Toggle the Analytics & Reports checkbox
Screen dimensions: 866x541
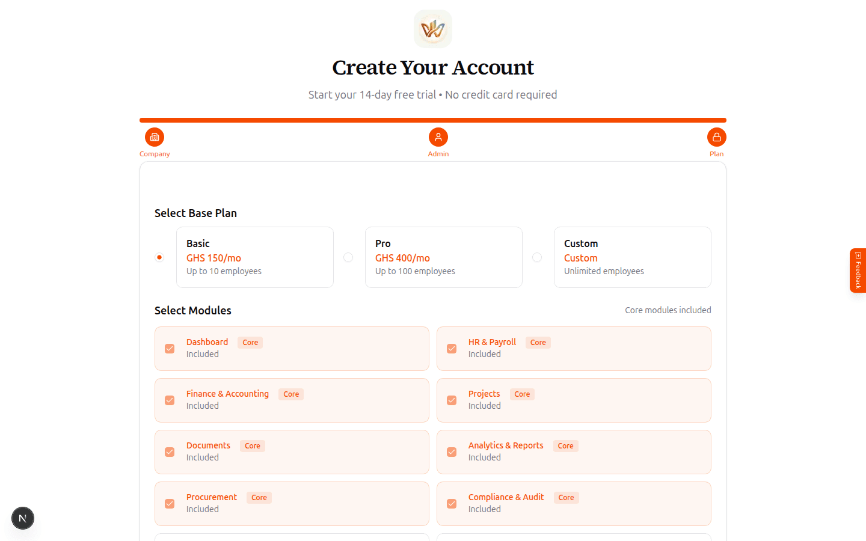point(452,452)
